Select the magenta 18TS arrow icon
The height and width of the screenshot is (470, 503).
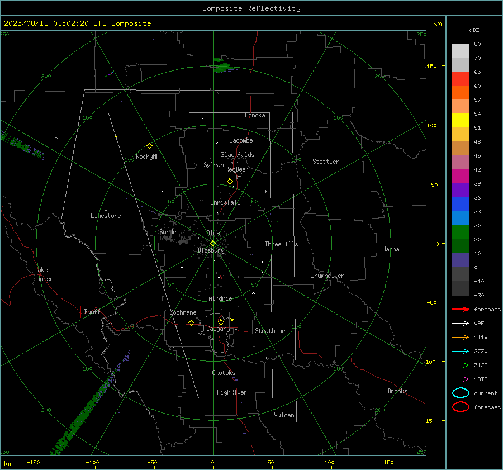[461, 379]
